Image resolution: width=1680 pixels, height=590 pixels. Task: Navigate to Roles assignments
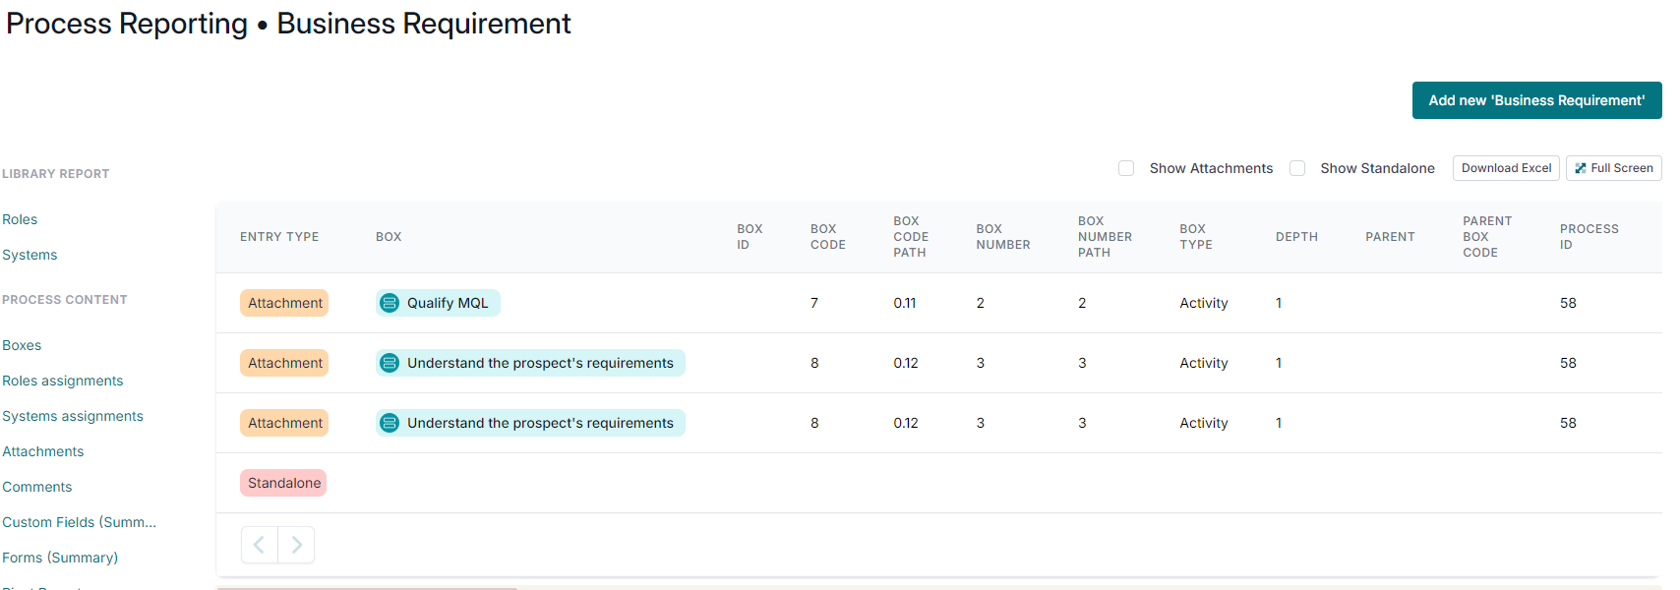pos(63,381)
